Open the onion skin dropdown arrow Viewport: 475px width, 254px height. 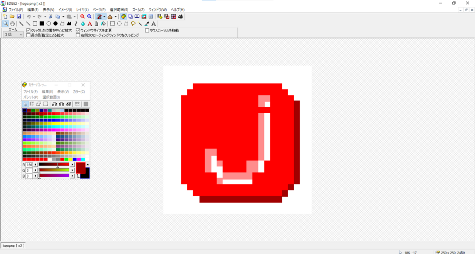115,16
